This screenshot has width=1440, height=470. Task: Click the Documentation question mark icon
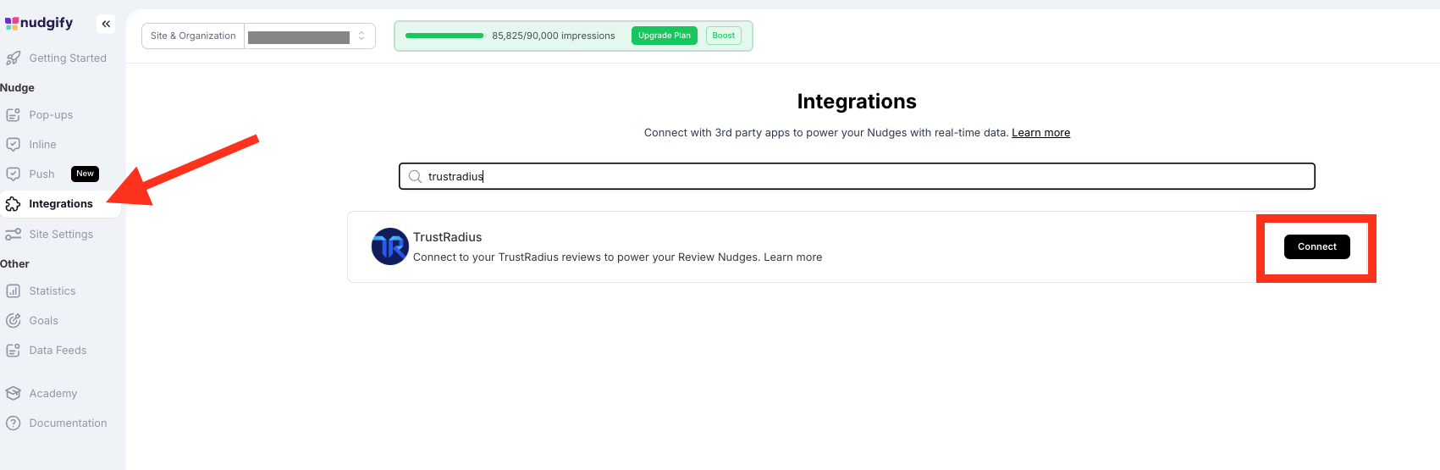tap(13, 423)
